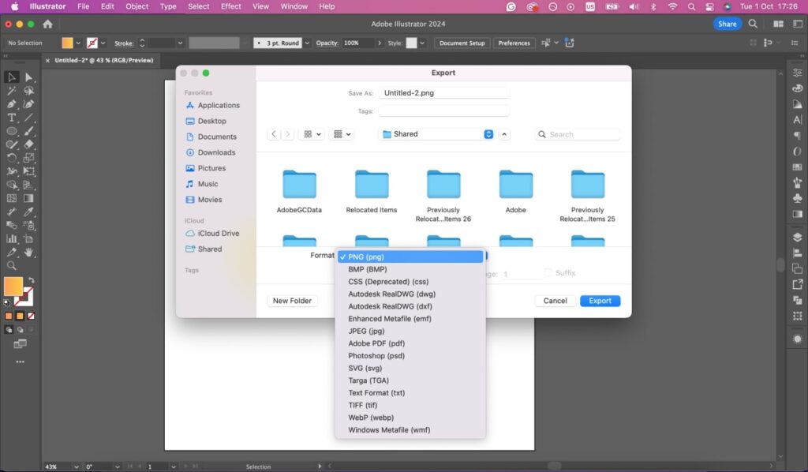Click the large fill color swatch
The height and width of the screenshot is (472, 808).
(13, 287)
